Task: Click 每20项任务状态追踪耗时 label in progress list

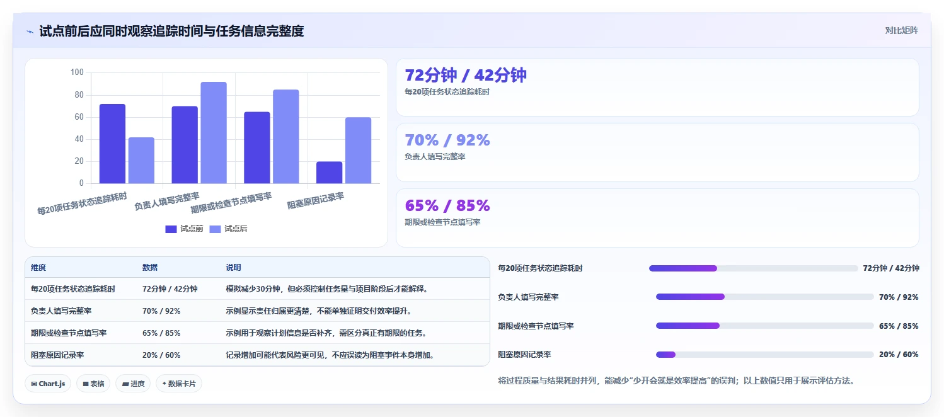Action: coord(540,268)
